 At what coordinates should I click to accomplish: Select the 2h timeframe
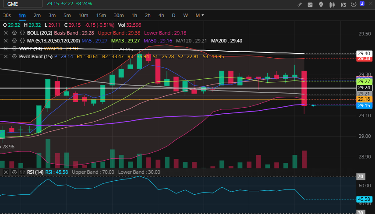(148, 15)
